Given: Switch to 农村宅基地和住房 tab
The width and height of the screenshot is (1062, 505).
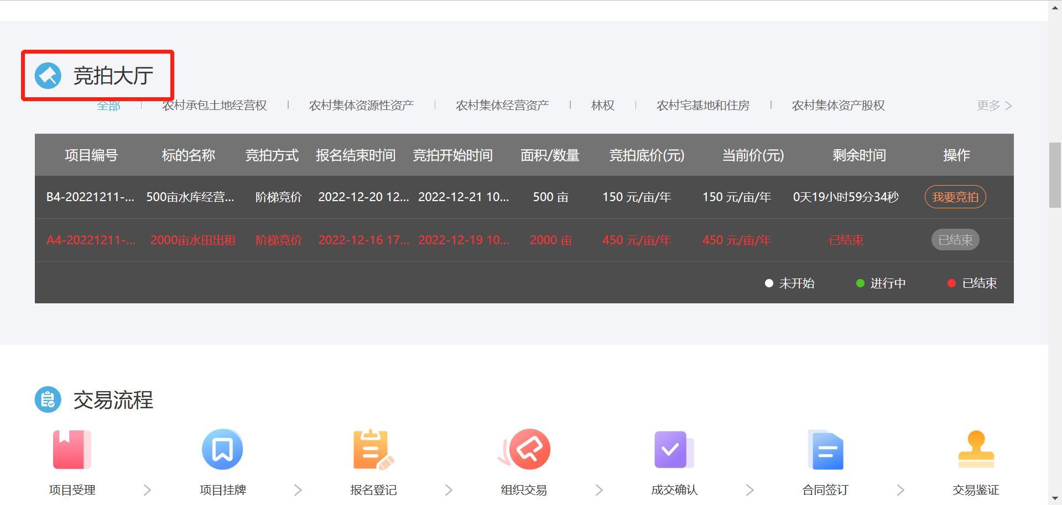Looking at the screenshot, I should (x=703, y=106).
